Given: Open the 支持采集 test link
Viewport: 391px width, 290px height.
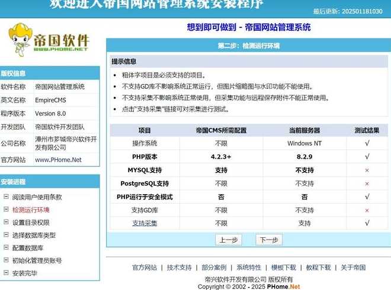Looking at the screenshot, I should point(145,223).
